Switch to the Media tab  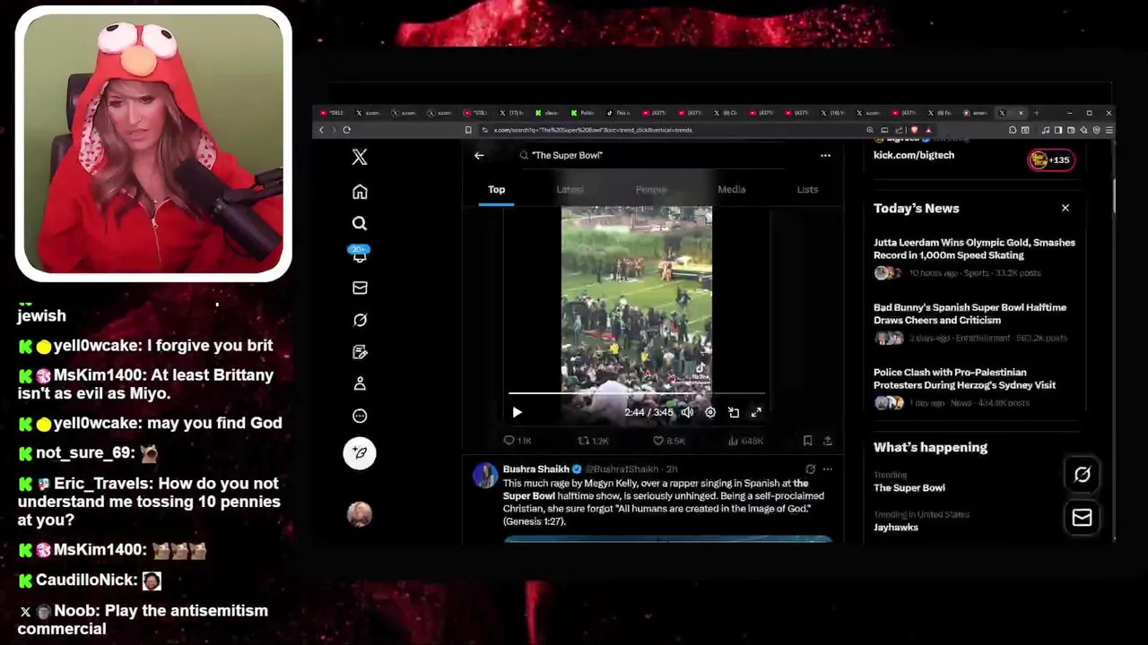click(x=731, y=189)
